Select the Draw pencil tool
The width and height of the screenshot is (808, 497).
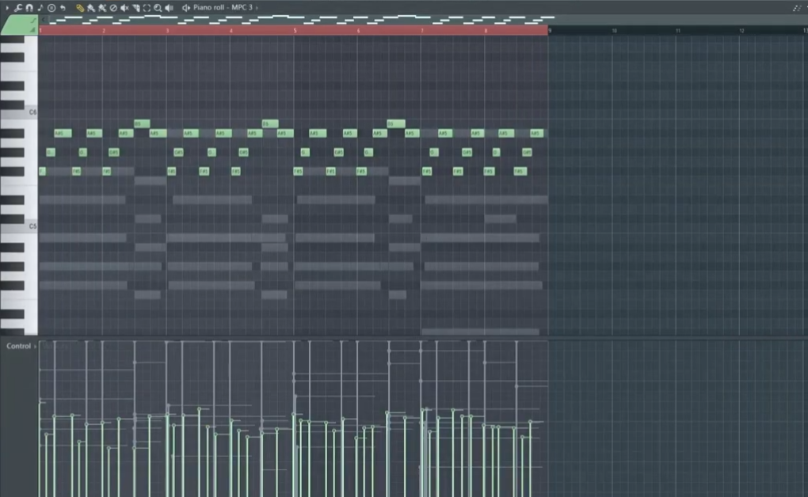tap(80, 8)
